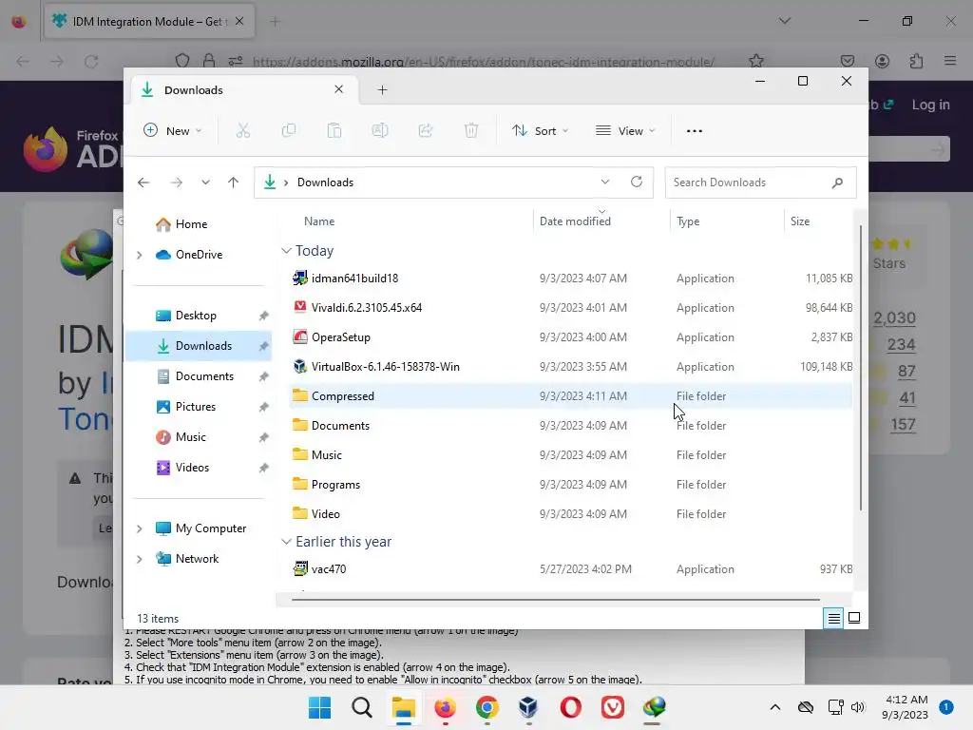This screenshot has width=973, height=730.
Task: Select the IDM Integration Module Firefox tab
Action: pyautogui.click(x=149, y=22)
